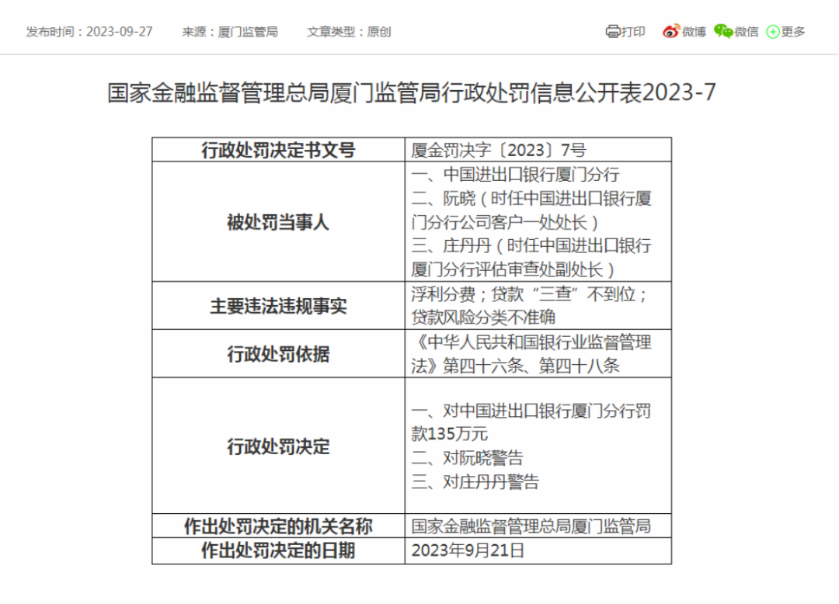Click authority name 国家金融监督管理总局厦门监管局
The image size is (839, 604).
531,526
